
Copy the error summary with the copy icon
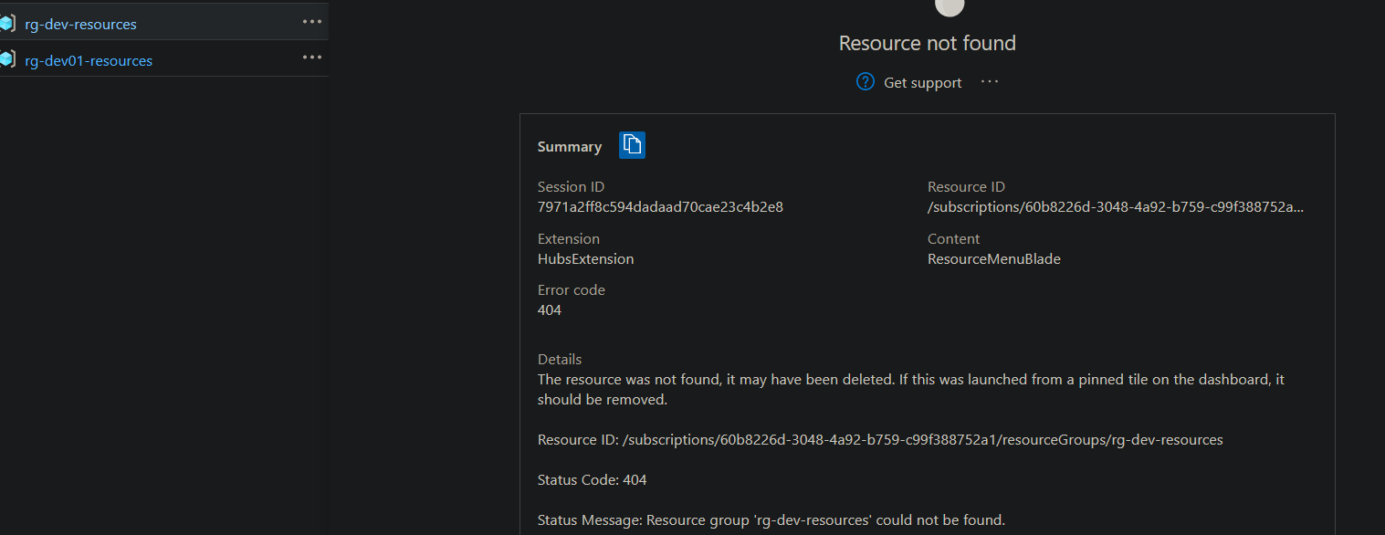632,145
